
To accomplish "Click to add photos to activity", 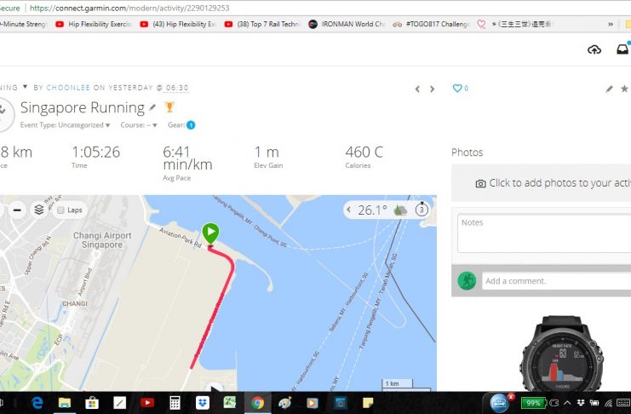I will (x=553, y=183).
